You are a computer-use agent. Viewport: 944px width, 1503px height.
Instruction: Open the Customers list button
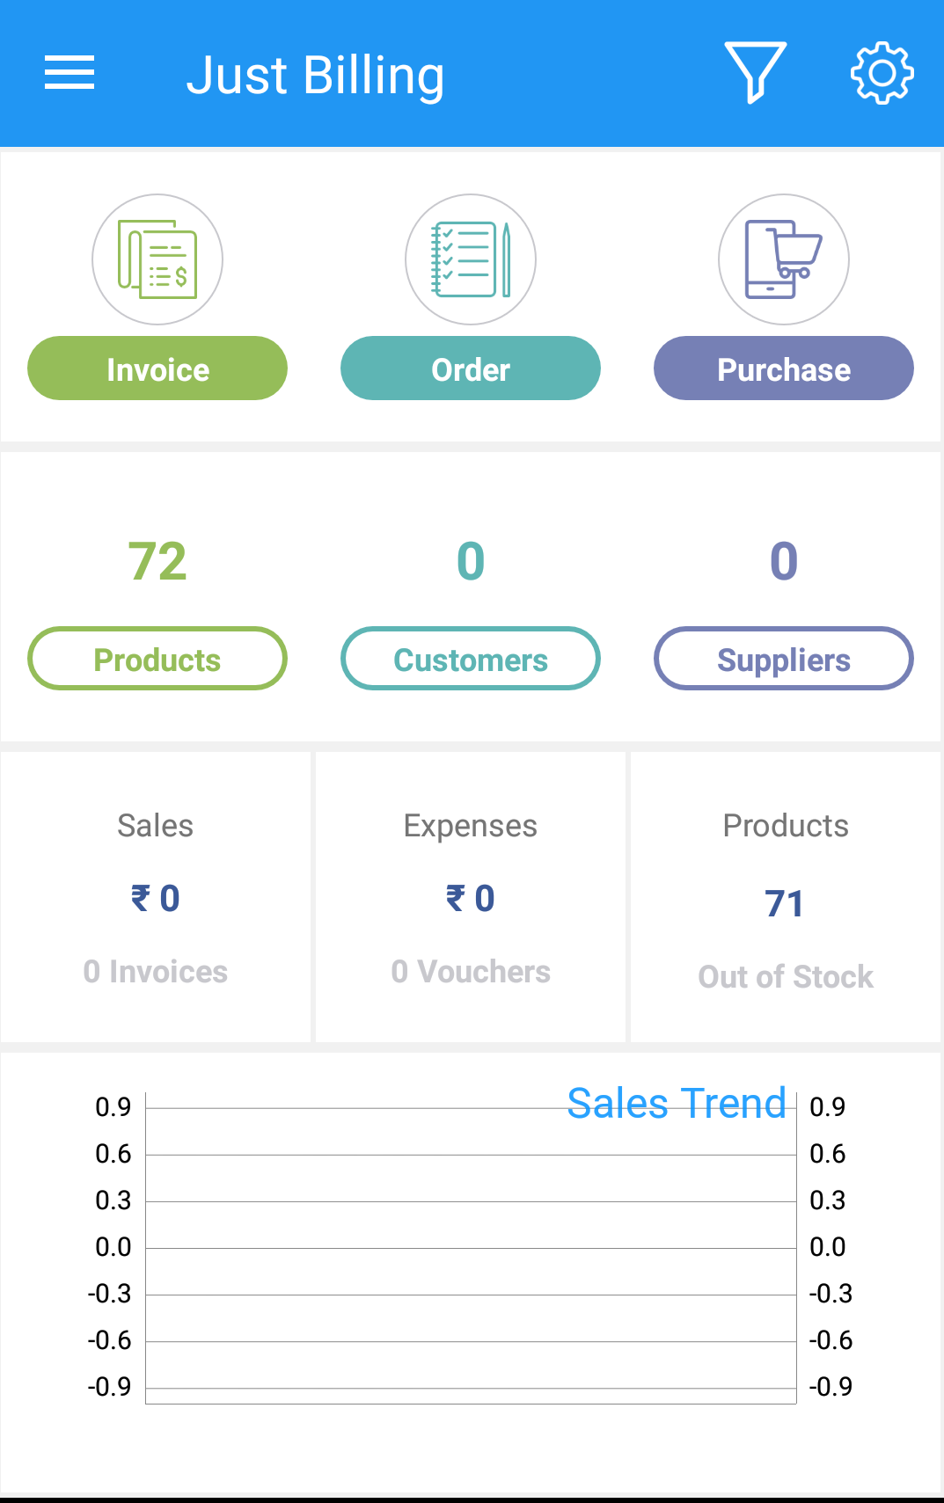click(471, 659)
